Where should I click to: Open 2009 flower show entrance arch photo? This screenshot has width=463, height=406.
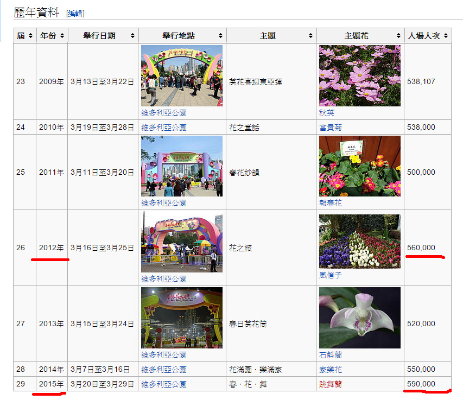181,75
